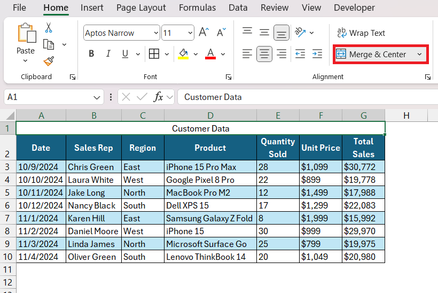
Task: Open the font size 11 dropdown
Action: click(190, 33)
